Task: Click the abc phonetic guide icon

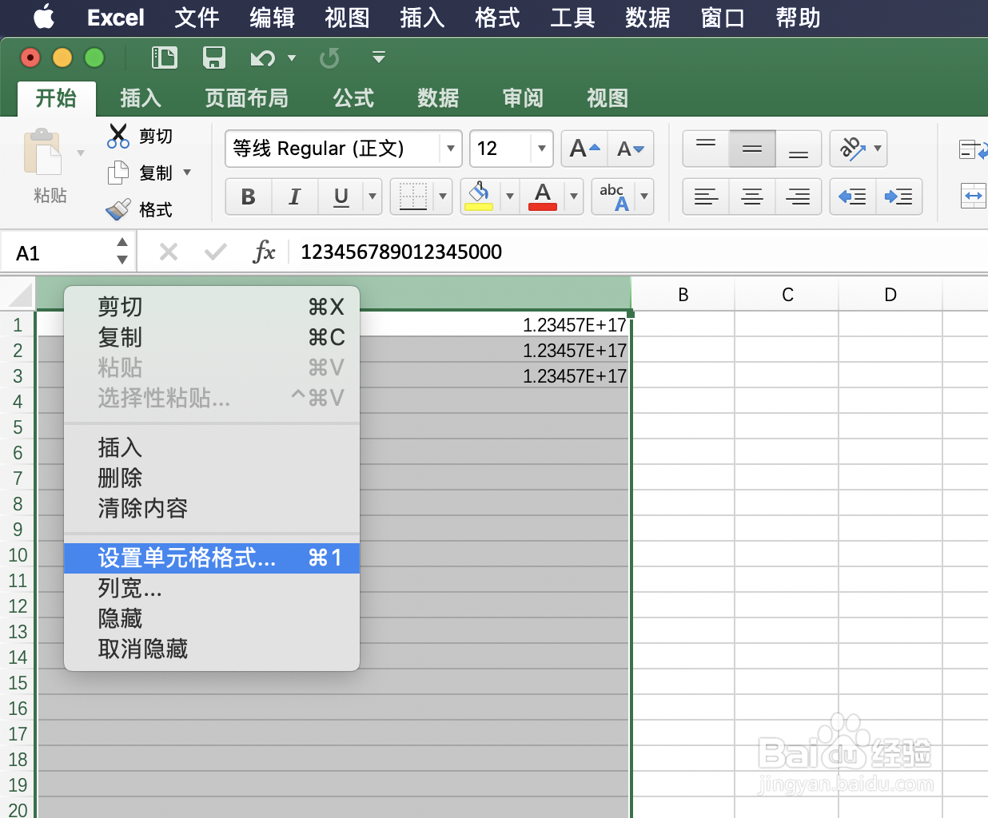Action: 614,197
